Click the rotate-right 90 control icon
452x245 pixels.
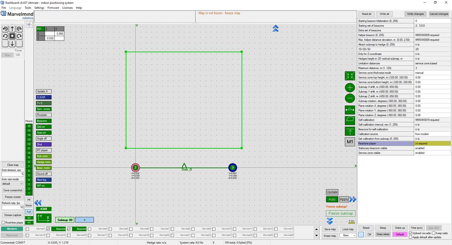pyautogui.click(x=19, y=28)
